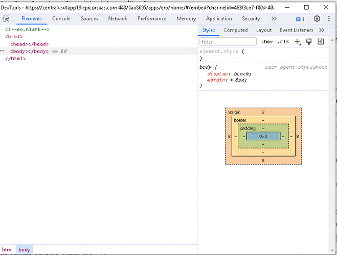Image resolution: width=337 pixels, height=255 pixels.
Task: Switch to the Computed tab
Action: pos(235,30)
